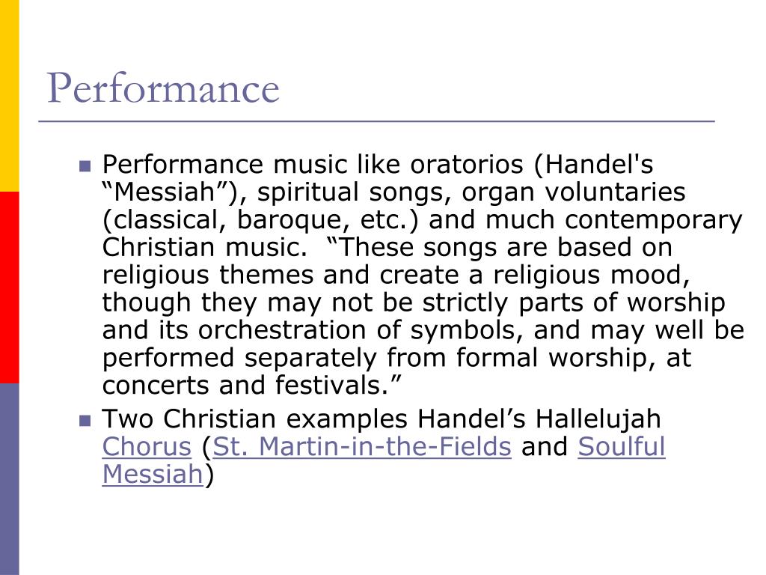The width and height of the screenshot is (766, 575).
Task: Click the line starting Performance music like oratorios
Action: click(x=378, y=164)
